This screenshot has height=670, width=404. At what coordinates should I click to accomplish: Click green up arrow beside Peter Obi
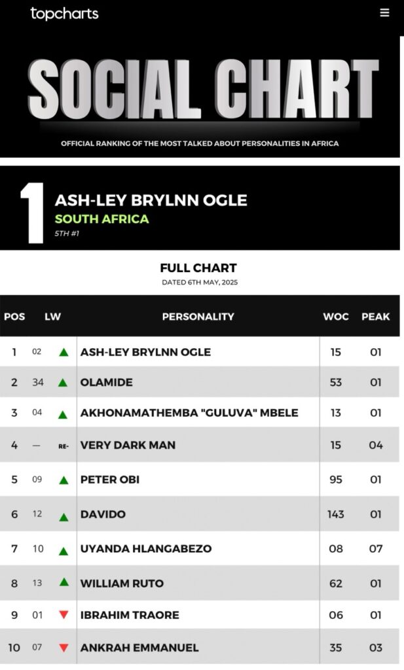64,480
